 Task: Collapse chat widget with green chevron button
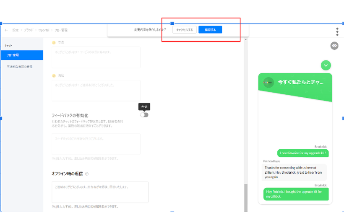point(326,65)
